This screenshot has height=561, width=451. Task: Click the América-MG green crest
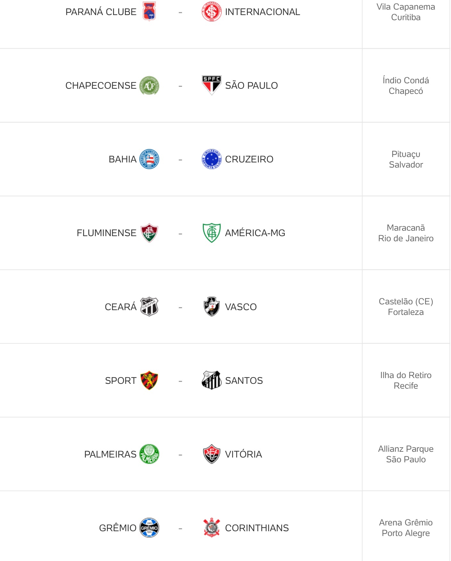point(212,233)
